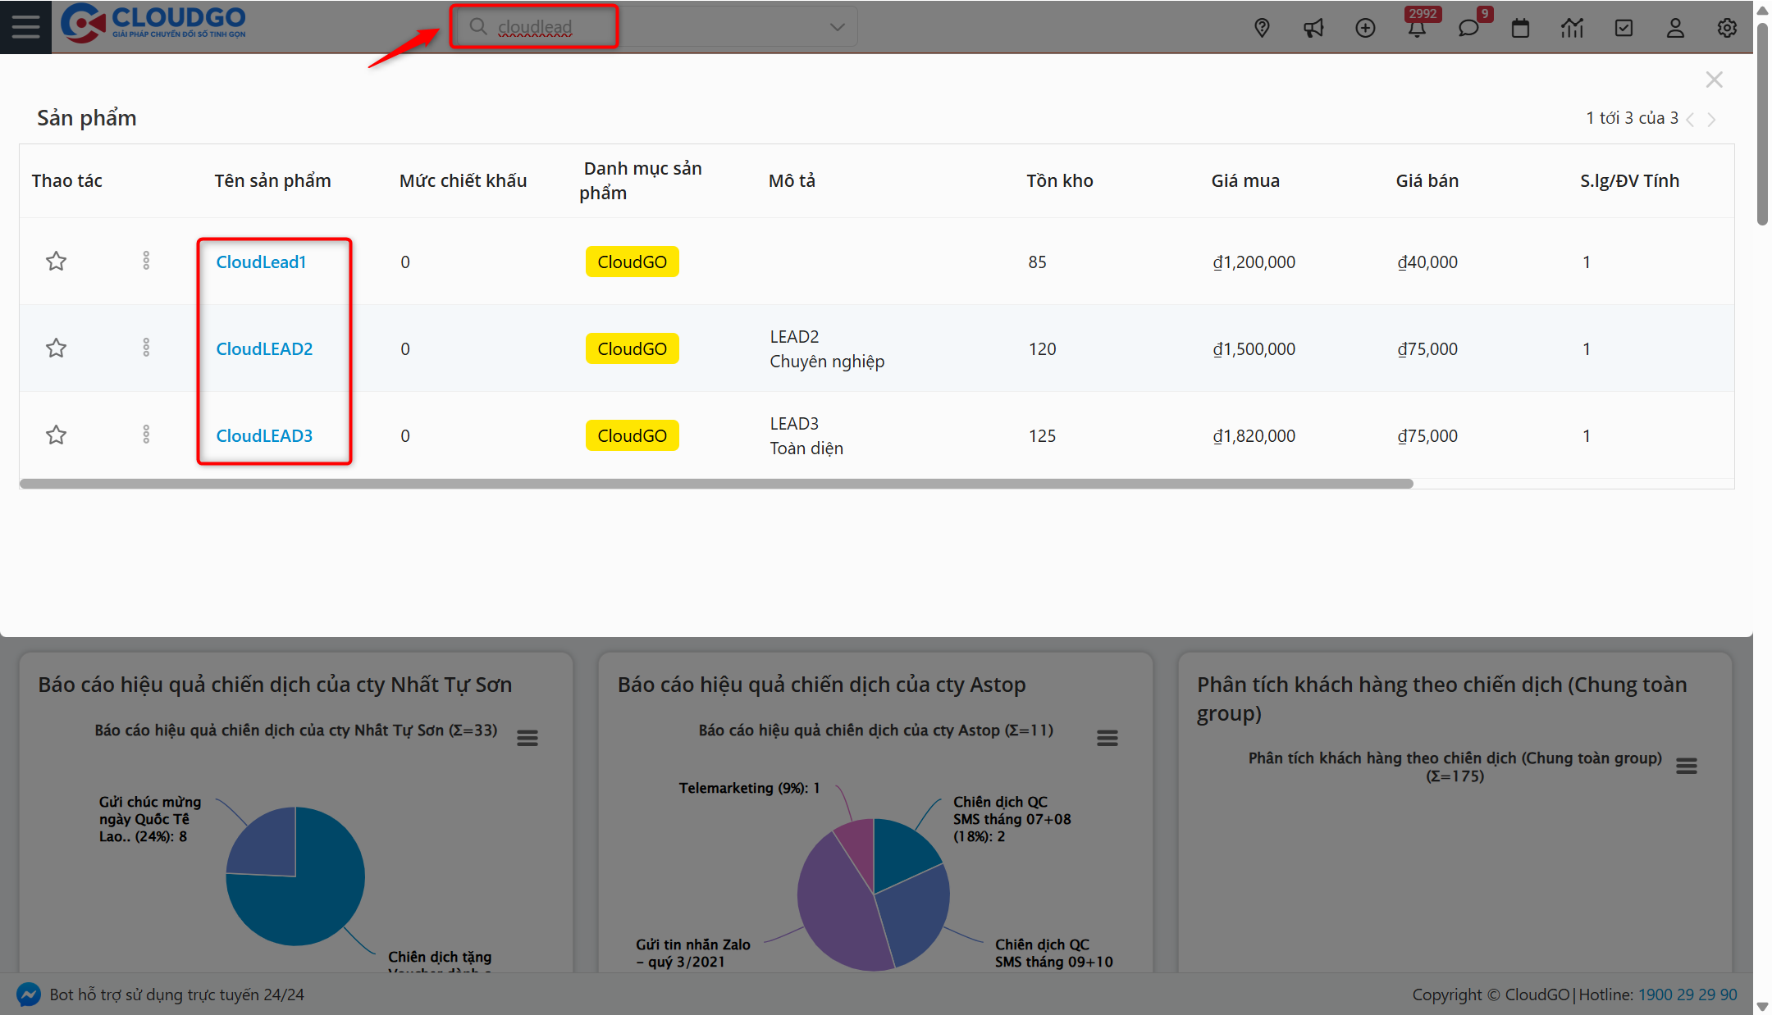Mark CloudLEAD3 as favorite
This screenshot has height=1015, width=1772.
(x=56, y=435)
